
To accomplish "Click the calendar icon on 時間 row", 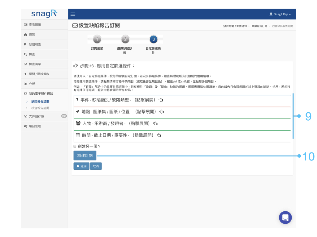I will [x=78, y=135].
